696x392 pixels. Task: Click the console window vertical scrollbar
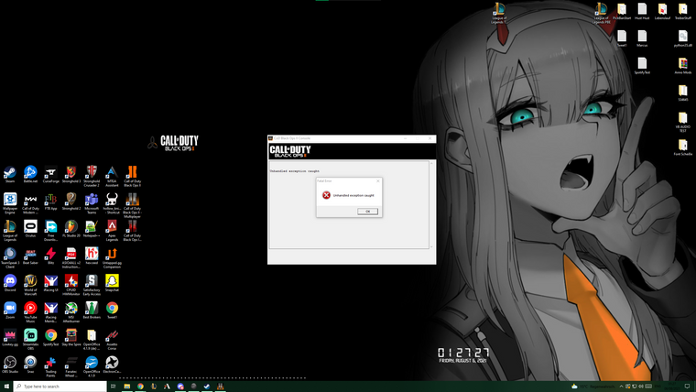(431, 204)
